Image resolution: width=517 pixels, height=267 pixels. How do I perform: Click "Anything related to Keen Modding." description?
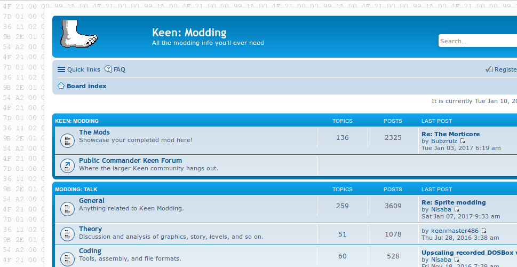pyautogui.click(x=131, y=208)
